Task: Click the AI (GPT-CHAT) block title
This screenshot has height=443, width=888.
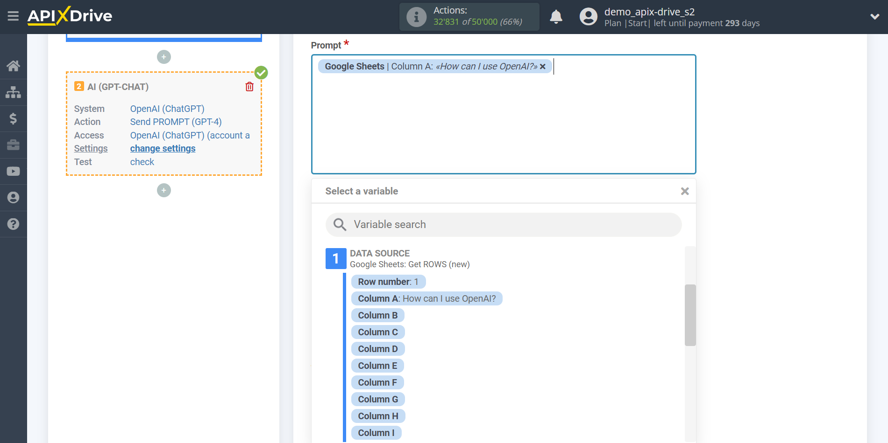Action: (118, 87)
